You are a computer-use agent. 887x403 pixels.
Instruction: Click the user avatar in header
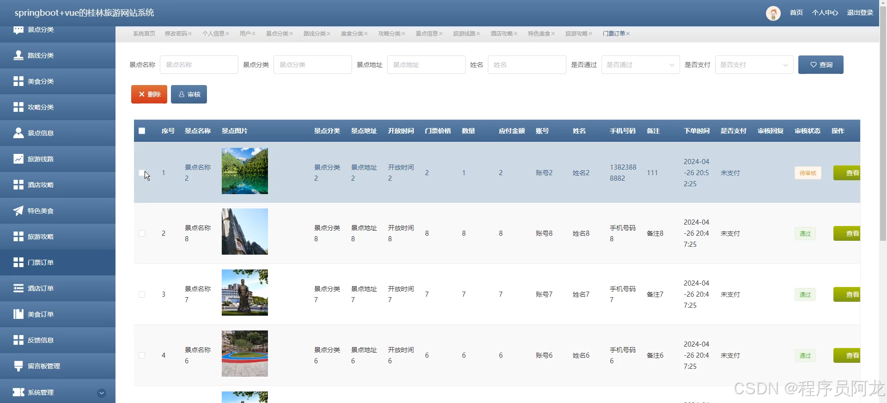pos(773,13)
